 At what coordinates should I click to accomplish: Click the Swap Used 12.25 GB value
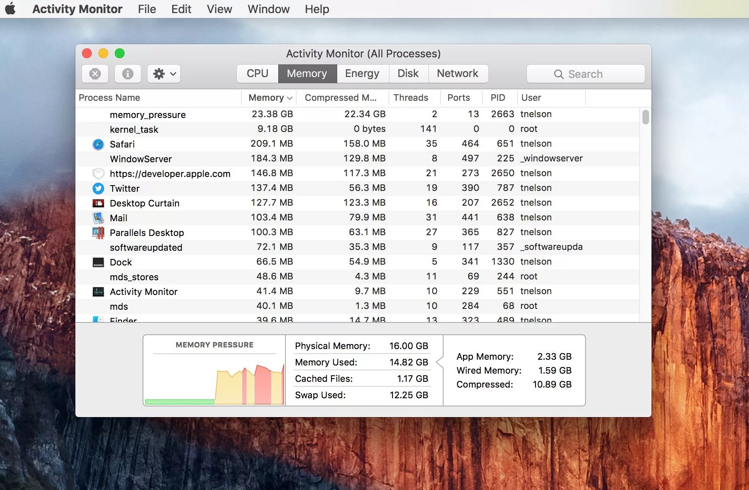(x=409, y=395)
